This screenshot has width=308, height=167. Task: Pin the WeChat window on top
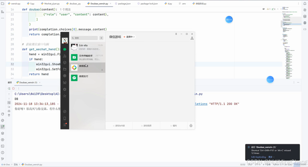(x=176, y=34)
